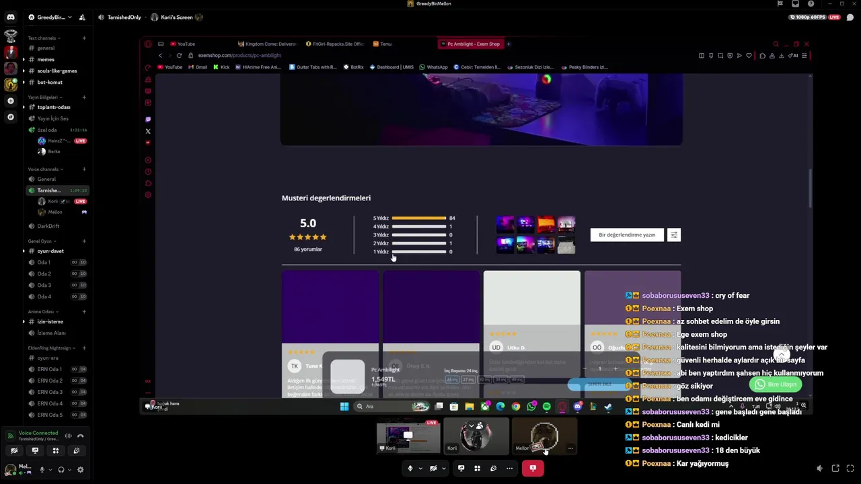Collapse the EldenRing Nightreign category
Image resolution: width=861 pixels, height=484 pixels.
(x=51, y=348)
